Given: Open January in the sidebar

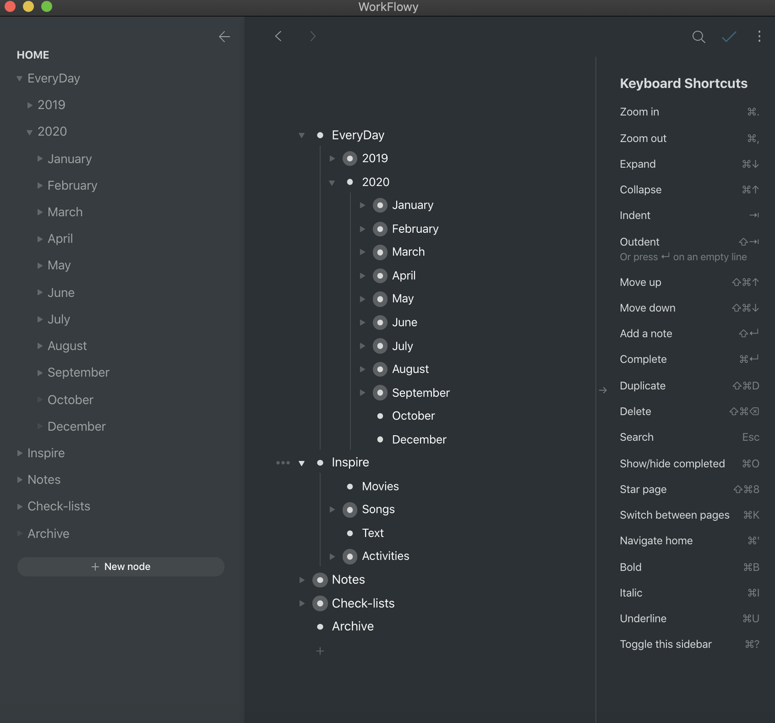Looking at the screenshot, I should [x=70, y=159].
